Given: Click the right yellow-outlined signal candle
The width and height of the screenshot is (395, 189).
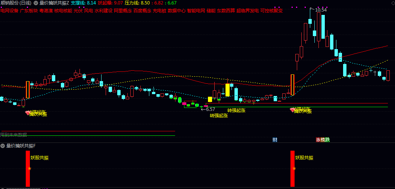Looking at the screenshot, I should click(292, 85).
